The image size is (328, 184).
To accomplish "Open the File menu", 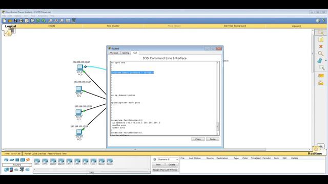I will [x=4, y=16].
